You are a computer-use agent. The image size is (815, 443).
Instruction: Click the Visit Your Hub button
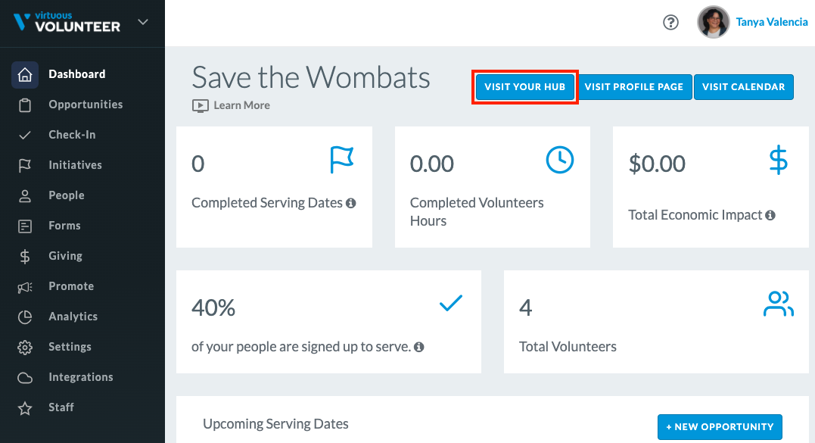point(525,87)
